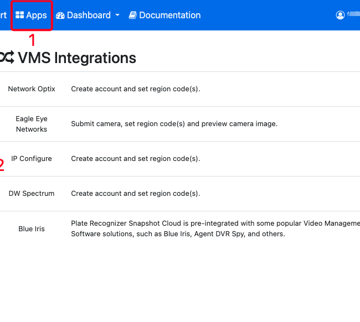
Task: Click the Plate Recognizer Snapshot Cloud description
Action: click(x=215, y=228)
